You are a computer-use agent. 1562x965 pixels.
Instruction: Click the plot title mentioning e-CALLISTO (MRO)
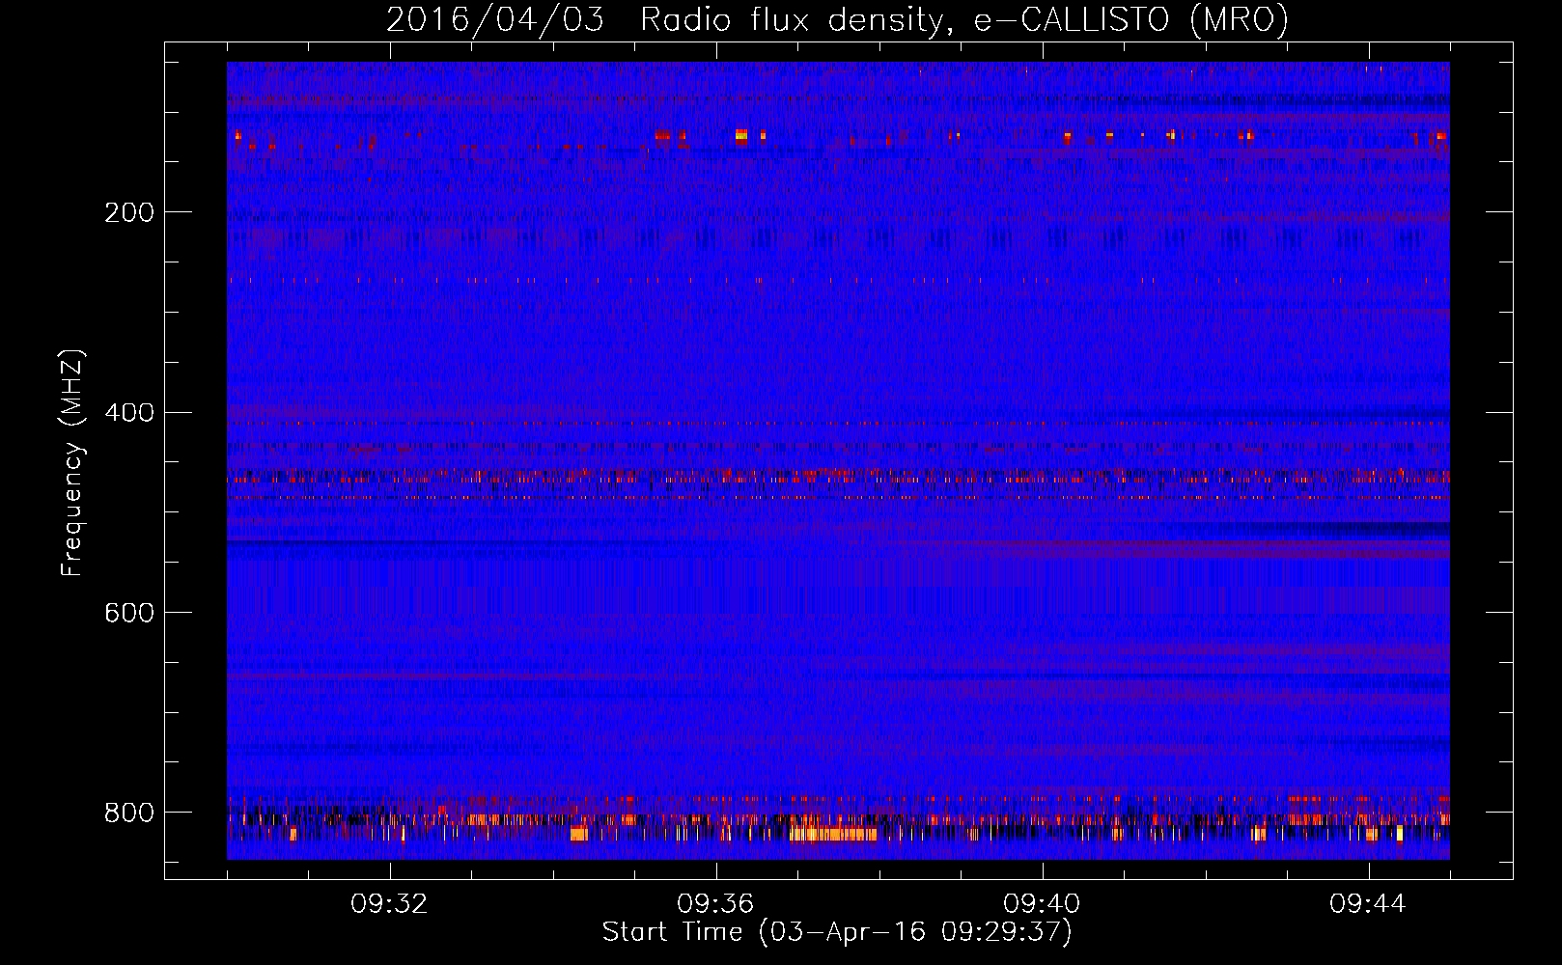[837, 19]
